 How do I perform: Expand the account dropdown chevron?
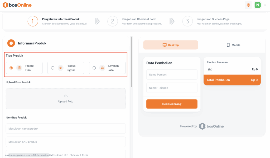pos(265,5)
